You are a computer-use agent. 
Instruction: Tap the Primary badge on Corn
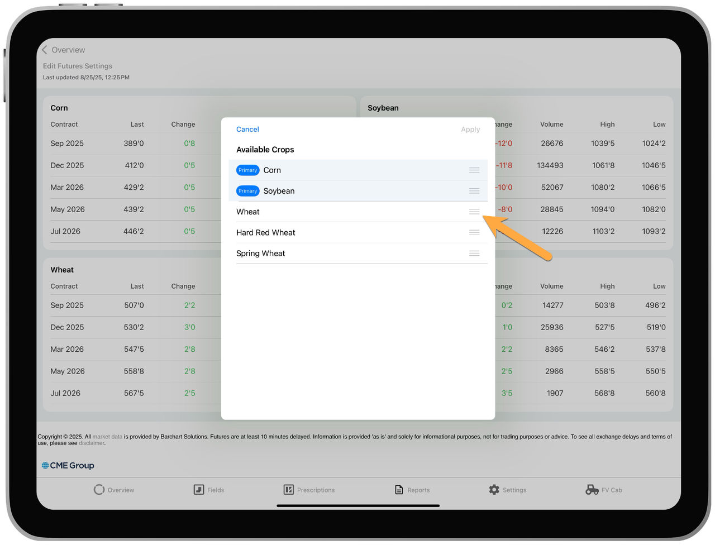pos(247,170)
